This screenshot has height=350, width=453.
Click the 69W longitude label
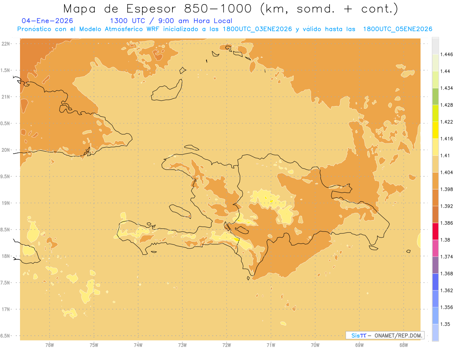point(359,345)
